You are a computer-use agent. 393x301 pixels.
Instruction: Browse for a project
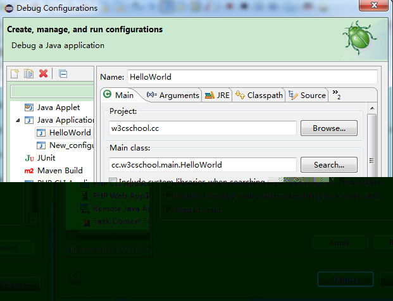coord(329,128)
